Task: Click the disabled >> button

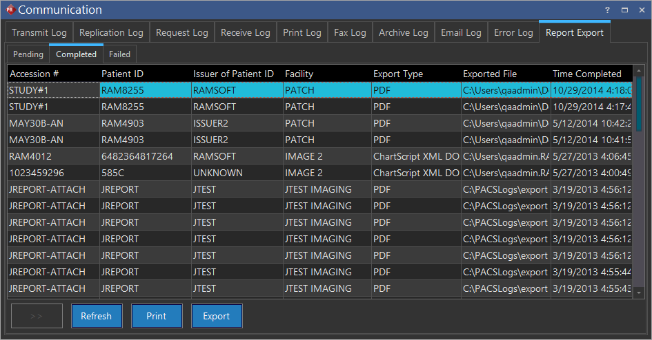Action: pos(37,316)
